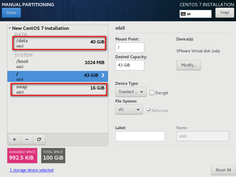This screenshot has width=236, height=177.
Task: Collapse the New CentOS 7 Installation tree
Action: [10, 28]
